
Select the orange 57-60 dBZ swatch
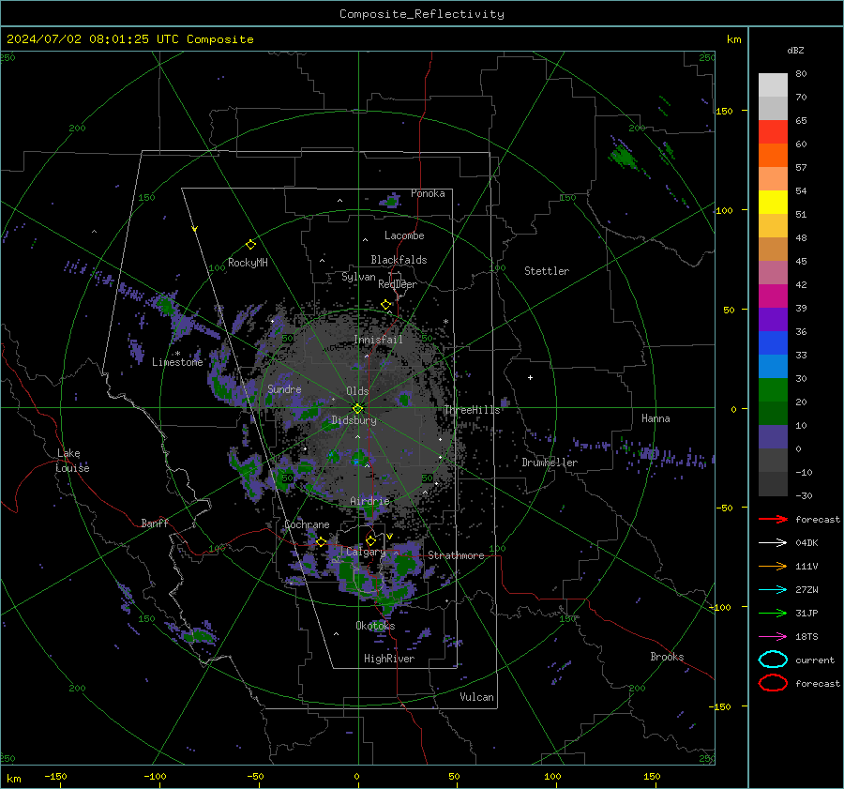[x=773, y=155]
